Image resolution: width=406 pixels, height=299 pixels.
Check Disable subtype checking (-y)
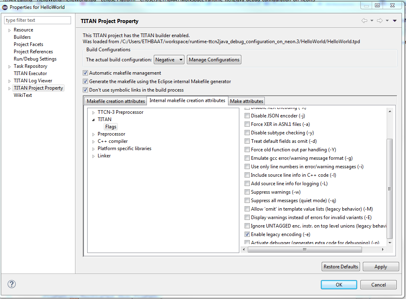click(247, 133)
